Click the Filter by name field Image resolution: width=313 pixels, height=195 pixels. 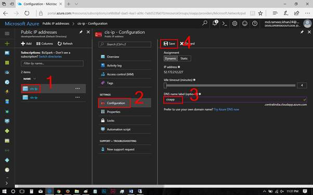[x=52, y=63]
